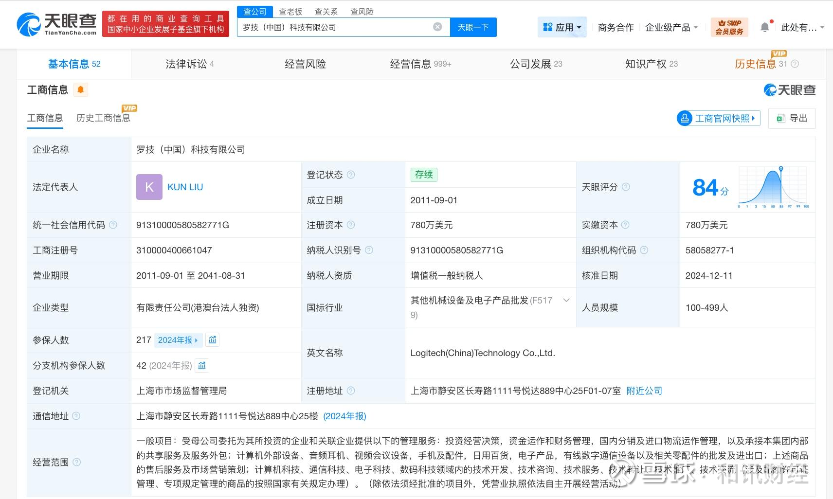Expand the 国标行业 industry chevron

566,300
